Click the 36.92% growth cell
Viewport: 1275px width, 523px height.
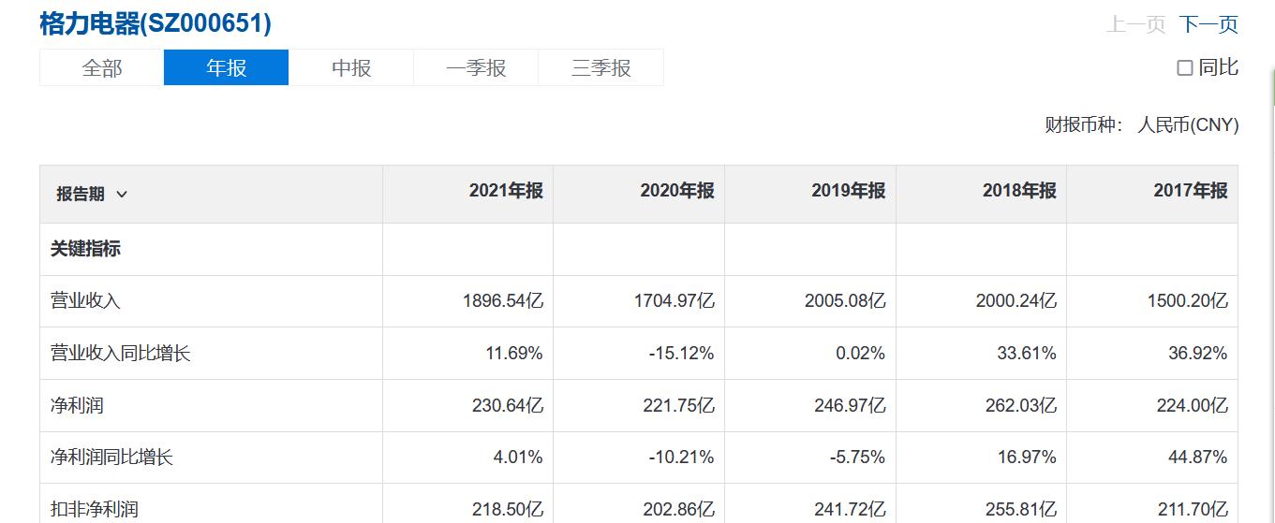tap(1152, 354)
